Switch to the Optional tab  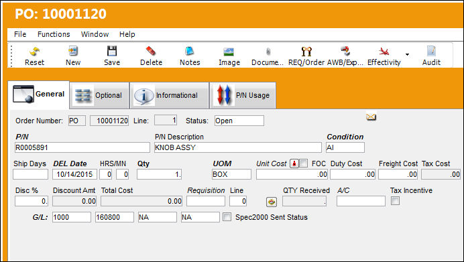point(99,95)
